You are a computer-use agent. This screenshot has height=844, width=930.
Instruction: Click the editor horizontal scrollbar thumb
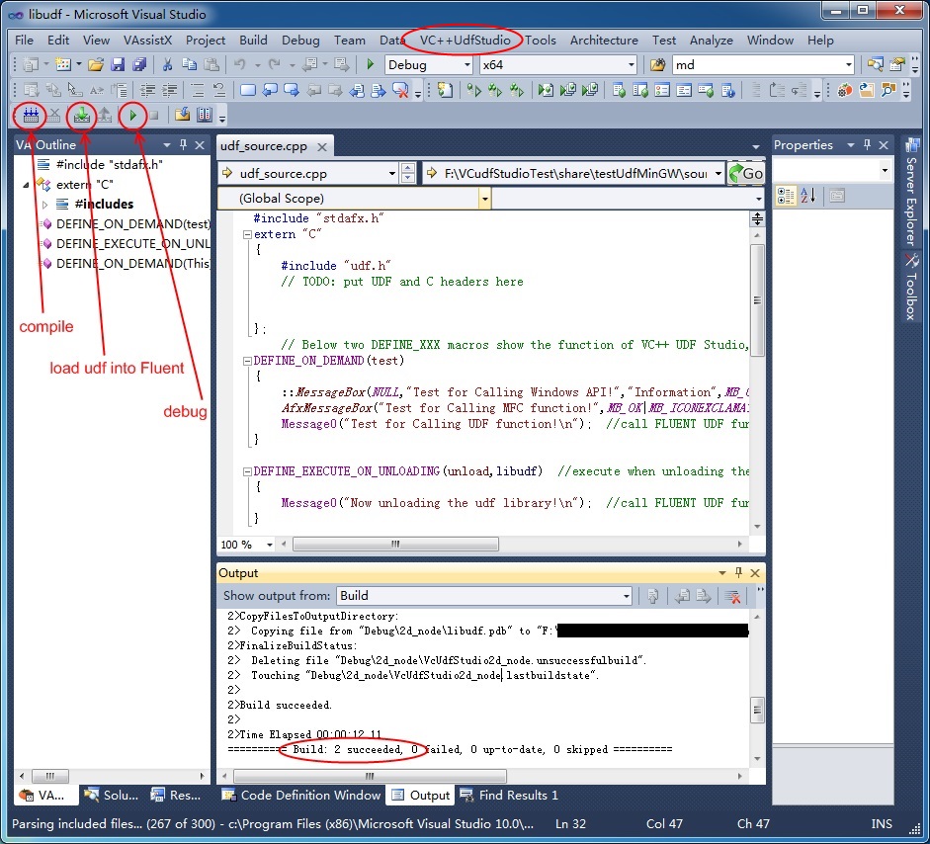tap(395, 544)
